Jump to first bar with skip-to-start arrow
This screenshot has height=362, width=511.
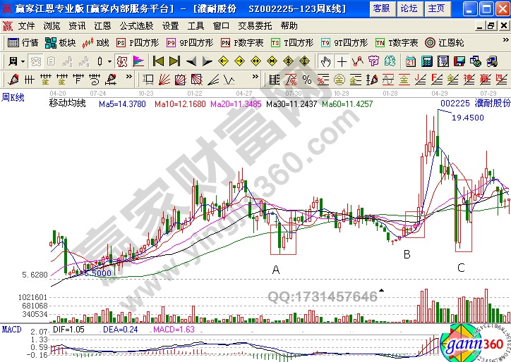pyautogui.click(x=158, y=61)
